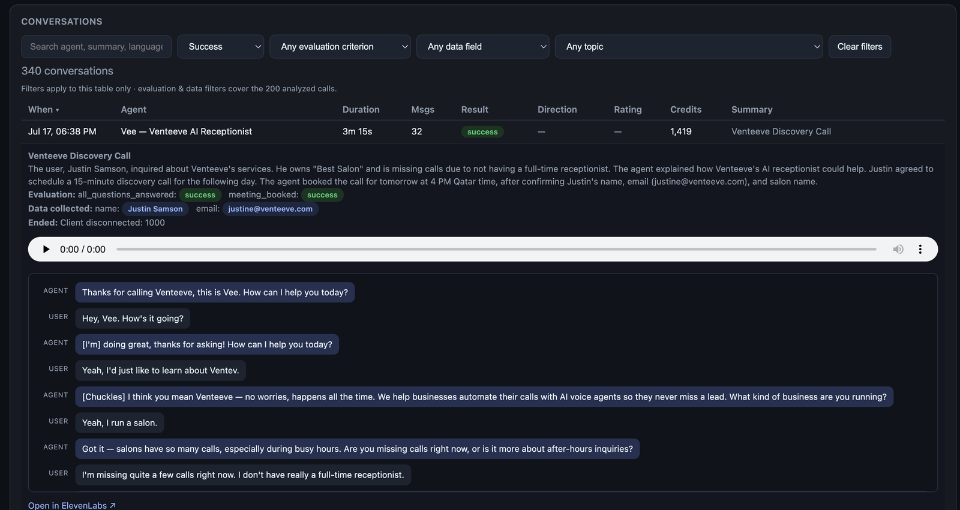
Task: Click the Agent column header
Action: click(x=133, y=109)
